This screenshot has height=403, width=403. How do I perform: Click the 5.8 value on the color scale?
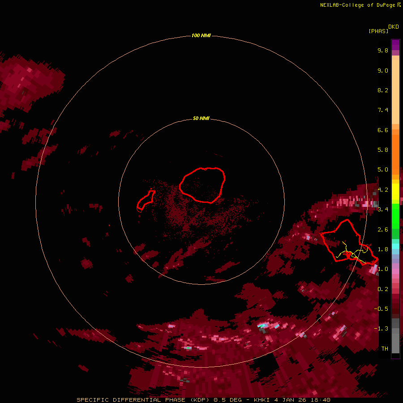click(x=383, y=150)
